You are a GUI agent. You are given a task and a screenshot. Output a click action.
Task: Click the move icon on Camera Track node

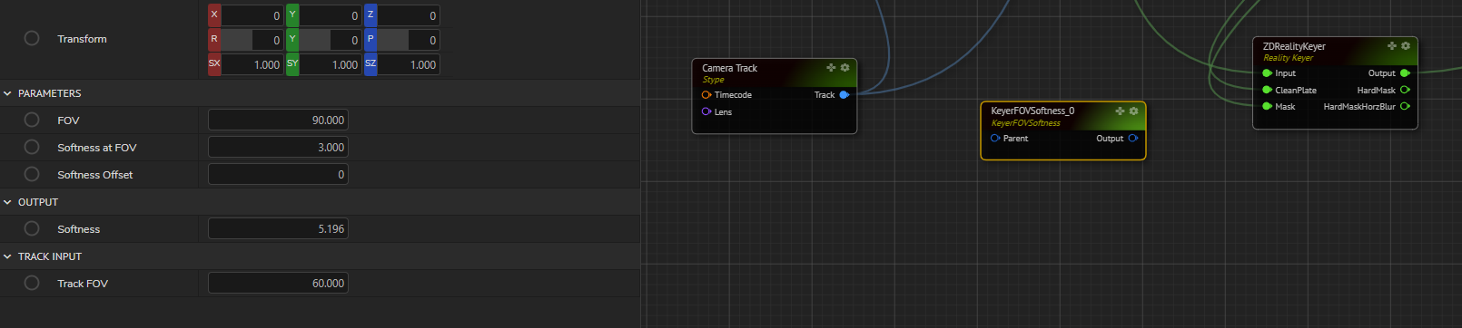click(831, 68)
